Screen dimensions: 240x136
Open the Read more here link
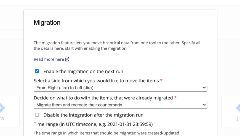pos(49,59)
